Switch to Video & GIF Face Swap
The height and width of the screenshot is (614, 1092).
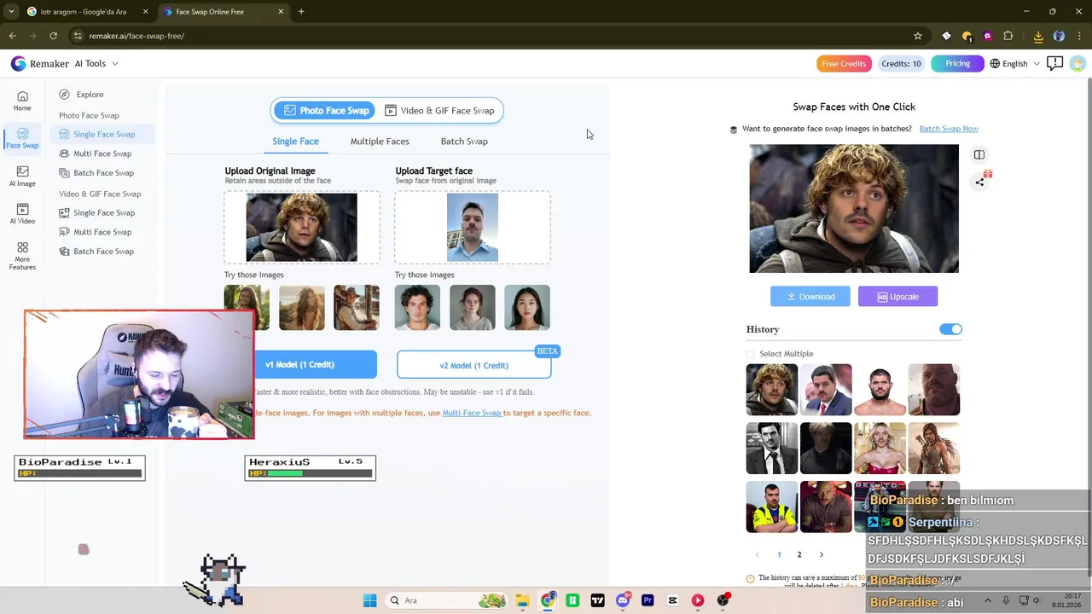[439, 110]
